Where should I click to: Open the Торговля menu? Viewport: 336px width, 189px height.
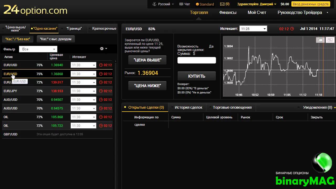199,12
